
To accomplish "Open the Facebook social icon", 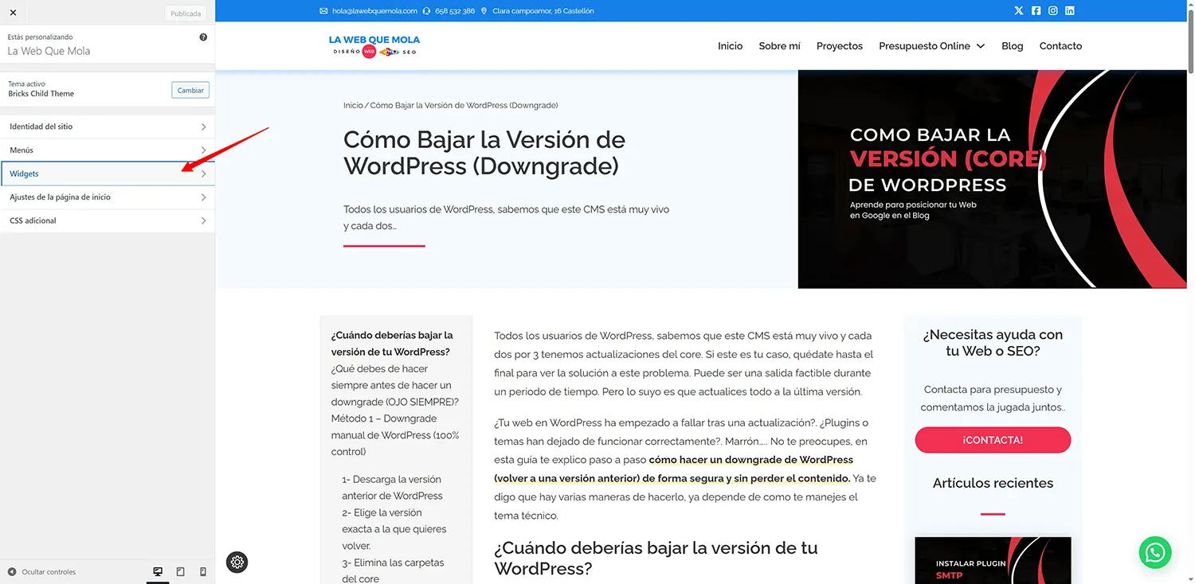I will (x=1036, y=11).
